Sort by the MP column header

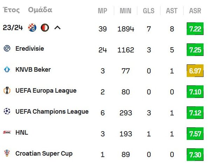(102, 11)
